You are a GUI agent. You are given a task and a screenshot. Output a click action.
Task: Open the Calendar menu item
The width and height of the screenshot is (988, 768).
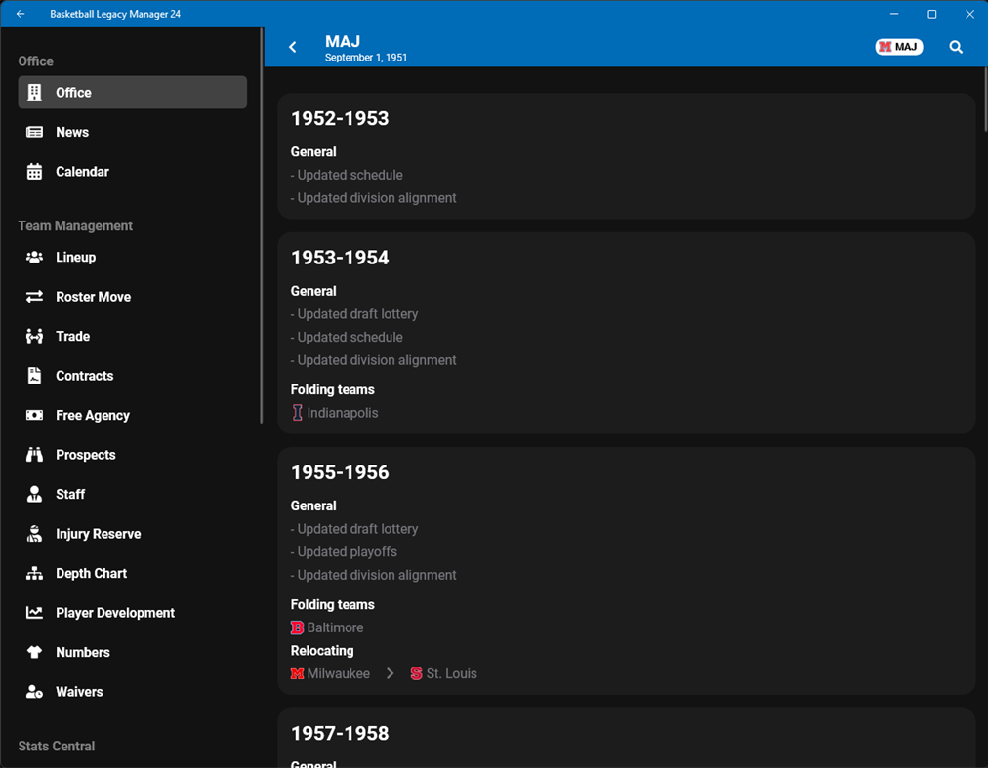(133, 172)
